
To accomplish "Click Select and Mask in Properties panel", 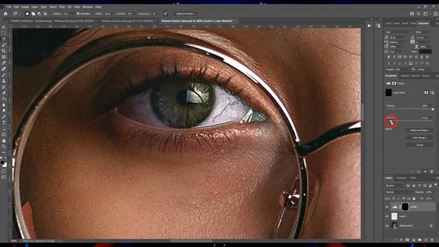I will click(x=419, y=130).
